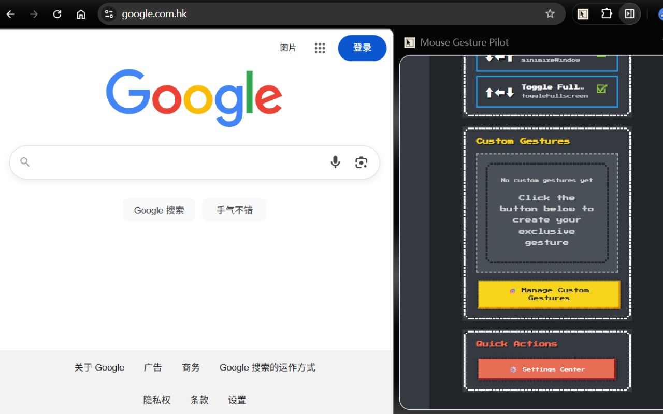Click the "Quick Actions" heading

516,344
